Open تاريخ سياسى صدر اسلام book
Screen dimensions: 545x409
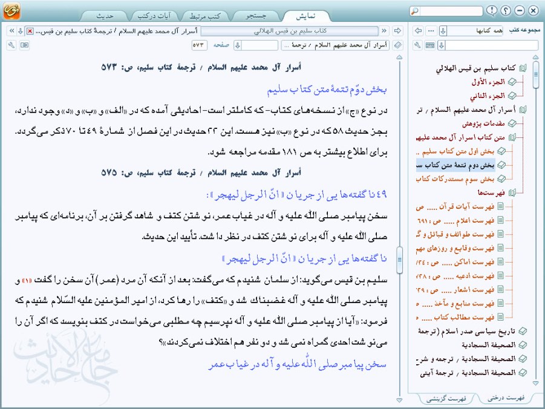[x=466, y=332]
